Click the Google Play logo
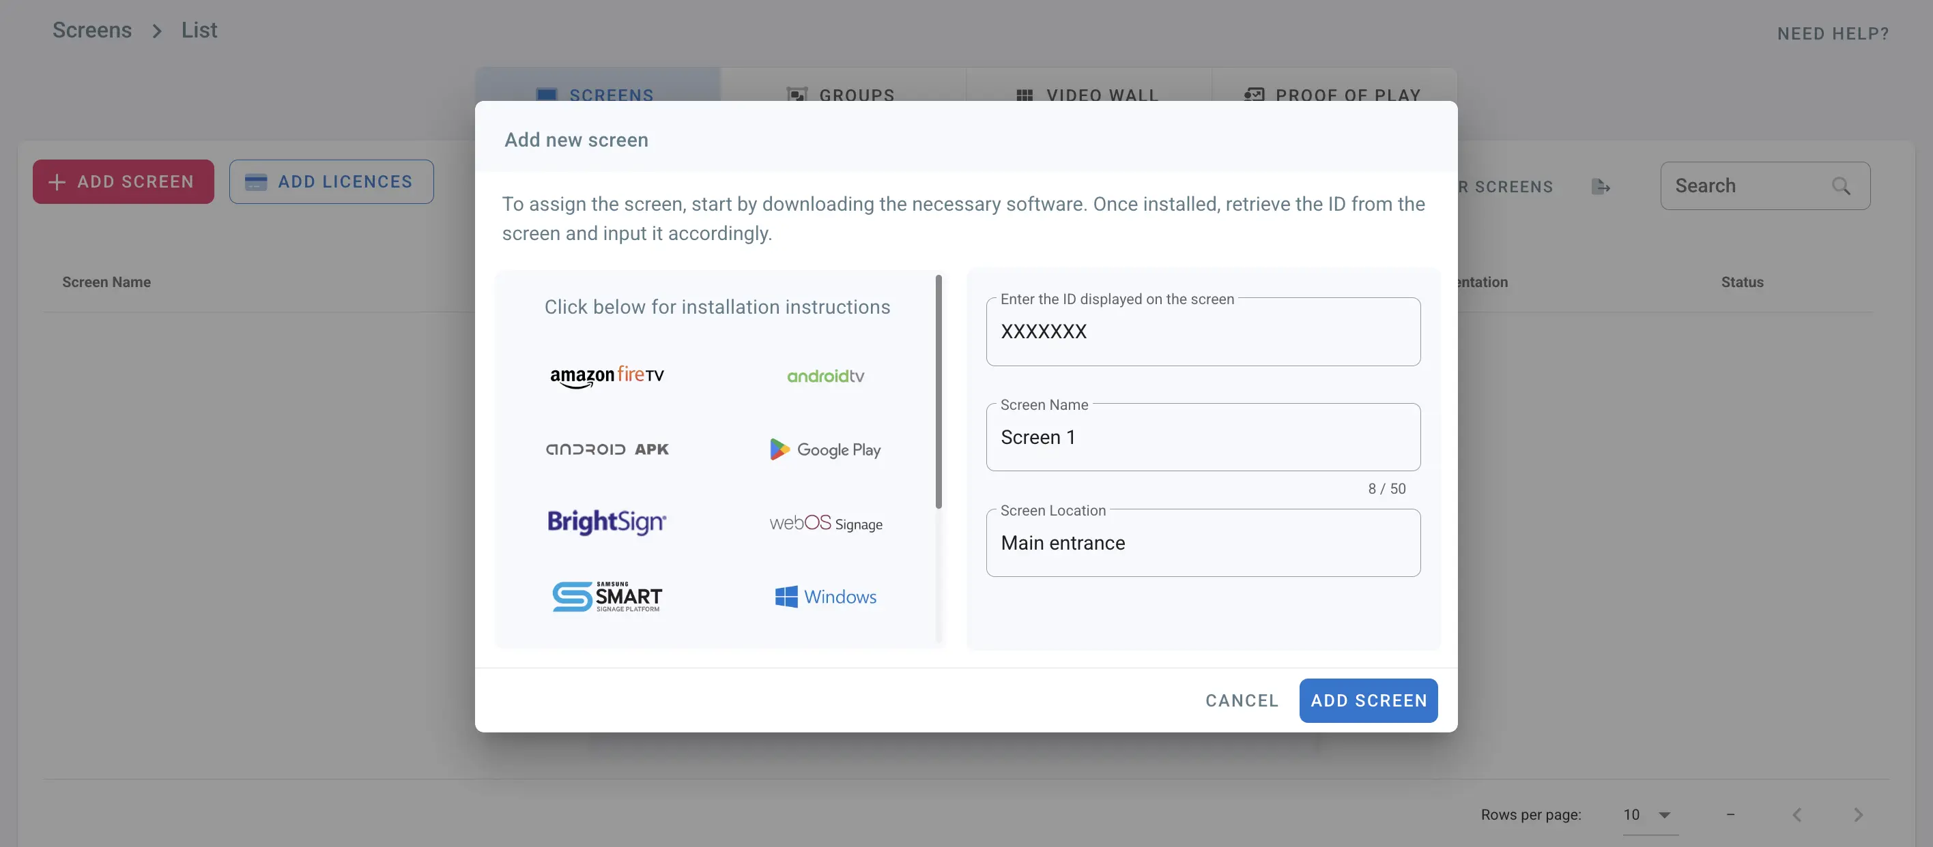The height and width of the screenshot is (847, 1933). [x=825, y=449]
